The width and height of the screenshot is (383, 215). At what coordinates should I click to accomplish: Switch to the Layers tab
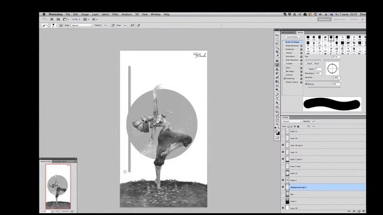[x=285, y=118]
